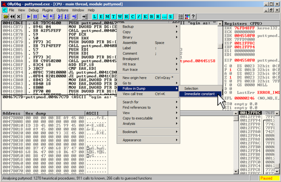281x182 pixels.
Task: Select Selection in the Follow in Dump submenu
Action: 191,89
